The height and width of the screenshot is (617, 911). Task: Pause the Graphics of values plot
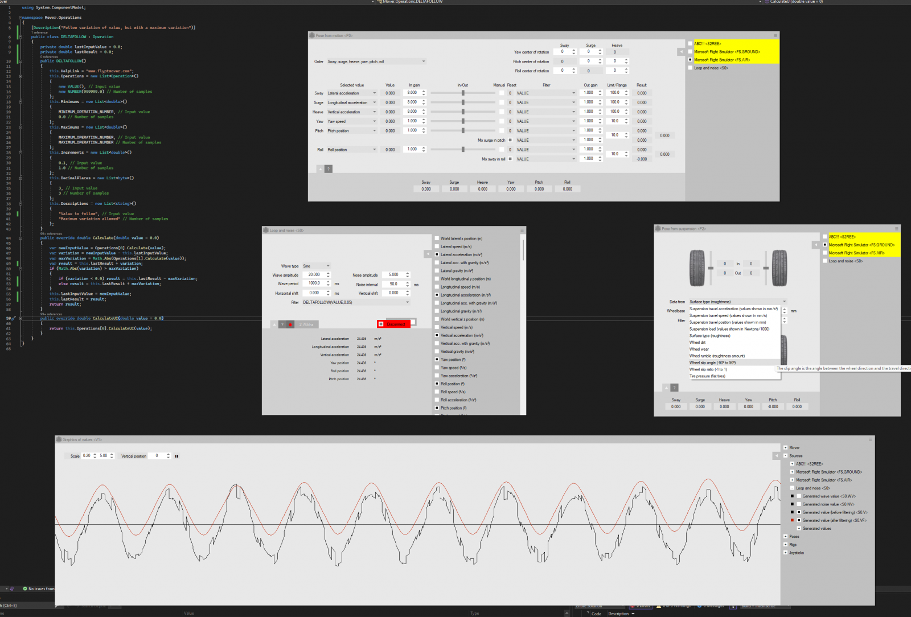(x=177, y=456)
